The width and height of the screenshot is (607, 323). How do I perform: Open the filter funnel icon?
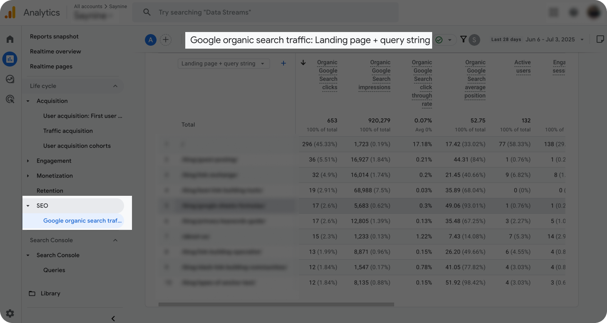(x=463, y=39)
